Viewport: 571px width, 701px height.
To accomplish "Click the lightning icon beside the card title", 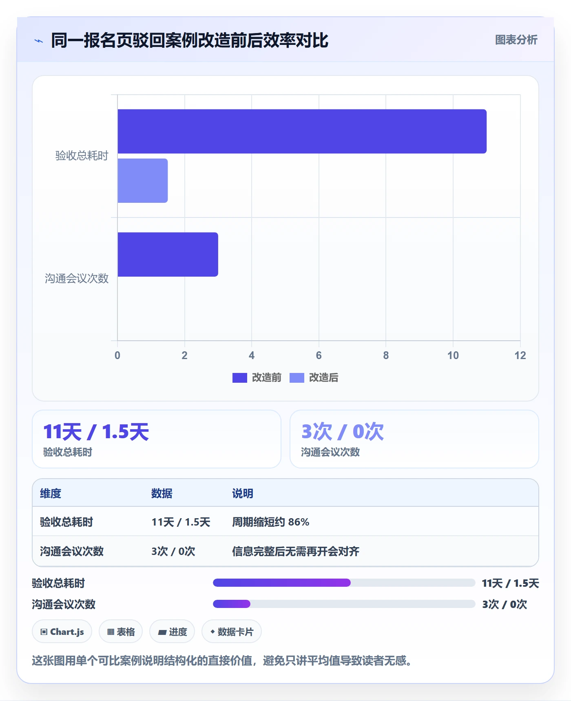I will pyautogui.click(x=39, y=41).
